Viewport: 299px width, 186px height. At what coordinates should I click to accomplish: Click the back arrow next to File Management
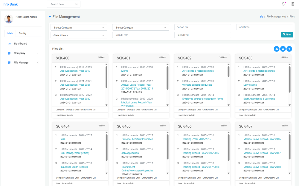click(x=50, y=17)
